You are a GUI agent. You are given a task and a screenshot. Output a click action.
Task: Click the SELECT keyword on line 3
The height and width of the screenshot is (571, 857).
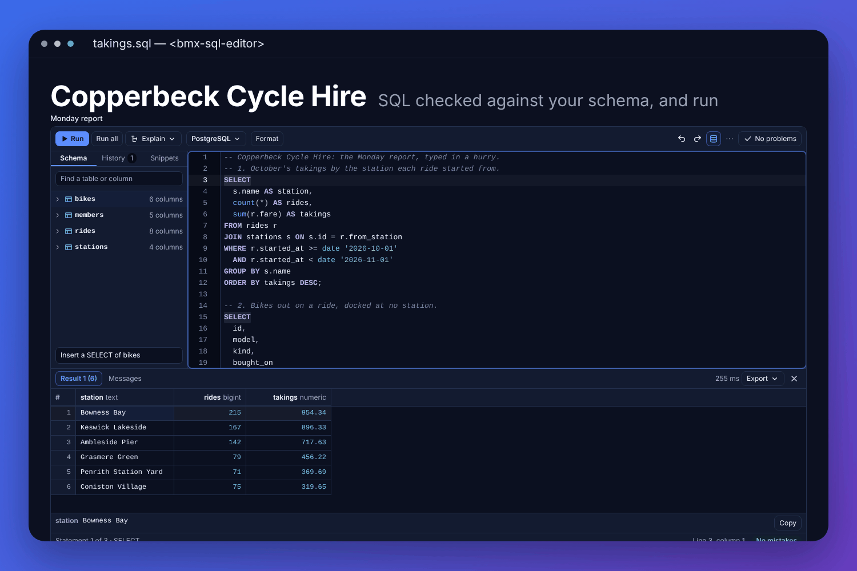pos(237,180)
